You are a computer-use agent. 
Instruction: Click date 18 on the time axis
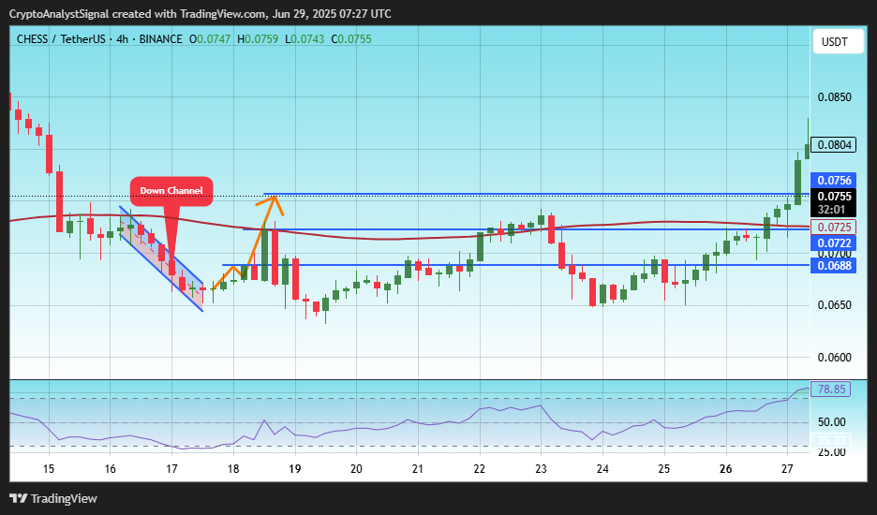(233, 469)
